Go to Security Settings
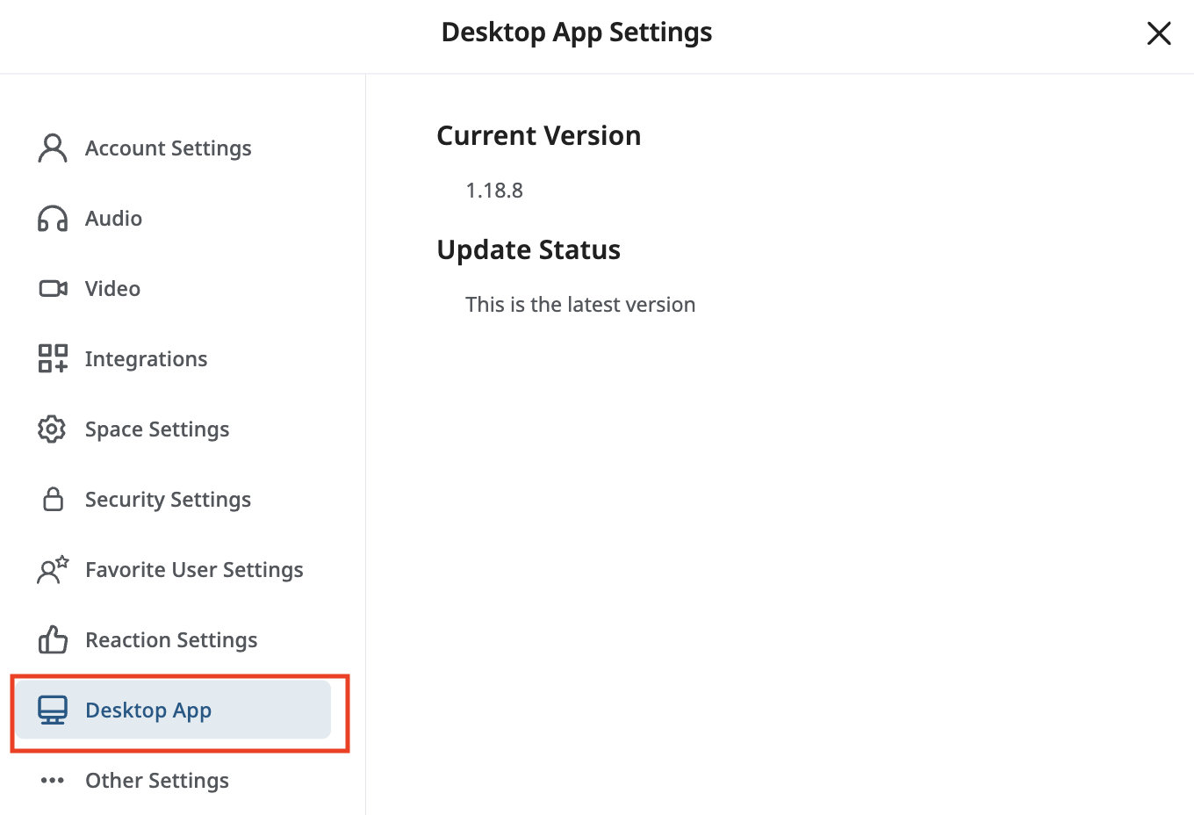The height and width of the screenshot is (815, 1194). (168, 499)
